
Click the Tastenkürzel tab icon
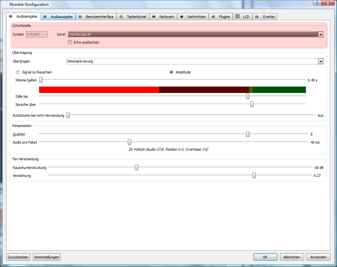click(121, 17)
